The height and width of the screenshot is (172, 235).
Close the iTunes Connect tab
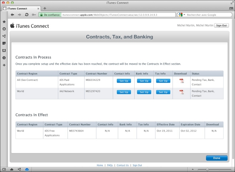tap(38, 8)
